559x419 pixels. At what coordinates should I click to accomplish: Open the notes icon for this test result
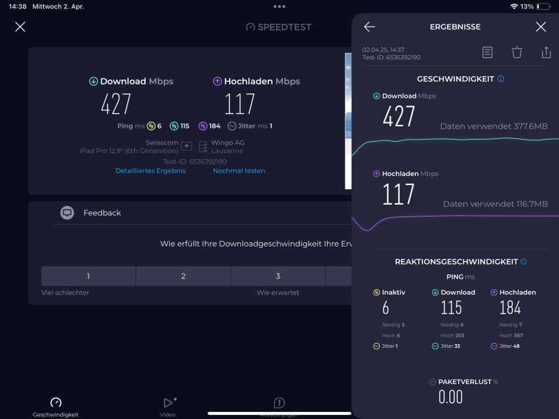488,52
